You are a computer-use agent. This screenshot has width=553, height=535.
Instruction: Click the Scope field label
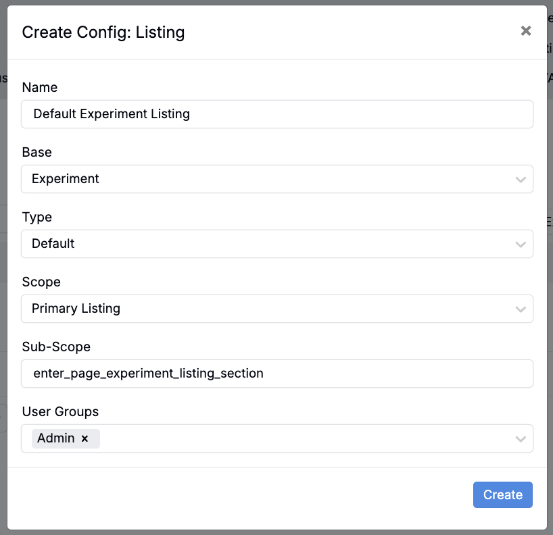(41, 282)
